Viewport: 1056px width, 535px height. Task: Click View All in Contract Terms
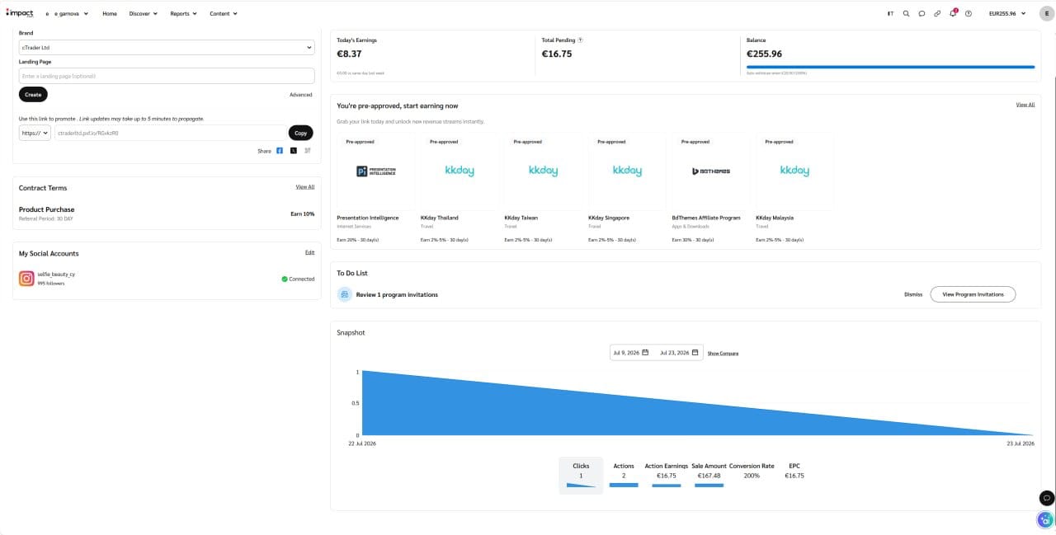(305, 187)
